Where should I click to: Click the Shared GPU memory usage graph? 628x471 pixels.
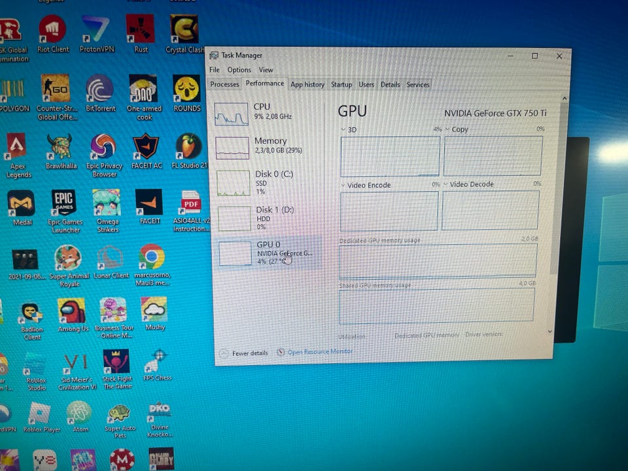tap(436, 306)
